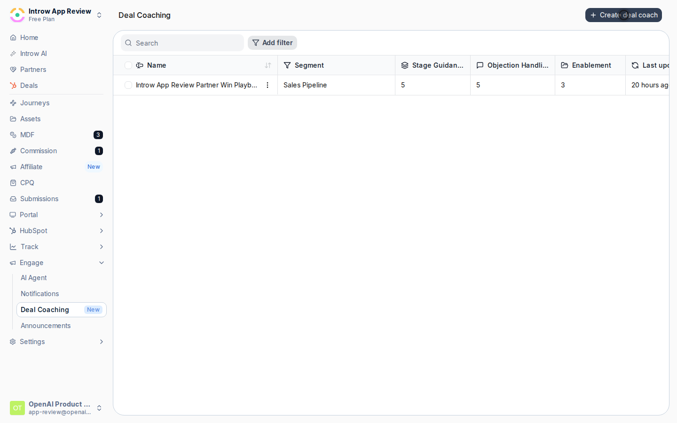Click the Objection Handling chat icon
Viewport: 677px width, 423px height.
480,65
